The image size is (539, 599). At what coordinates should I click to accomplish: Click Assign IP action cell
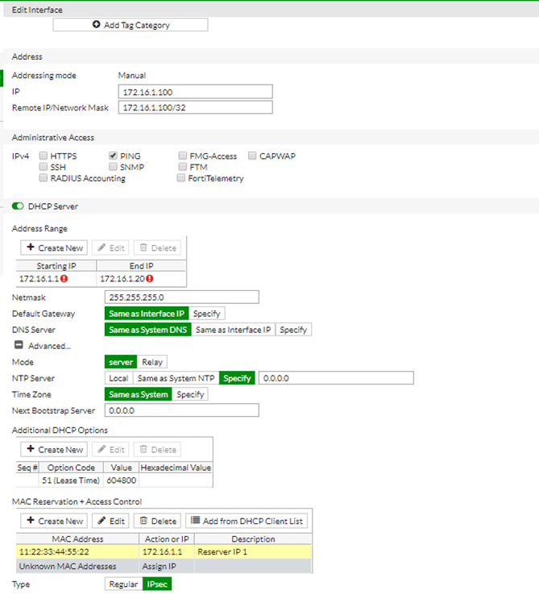click(167, 566)
